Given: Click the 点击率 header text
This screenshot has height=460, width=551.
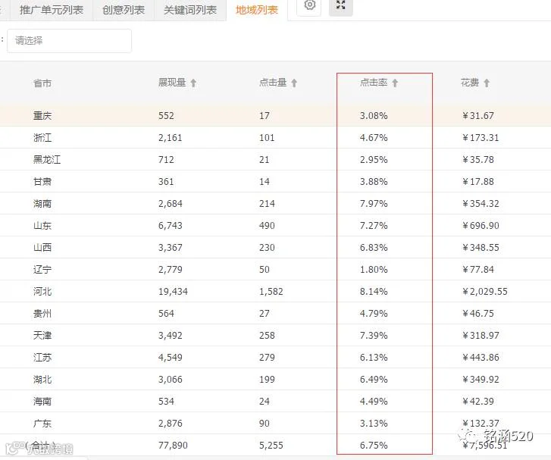Looking at the screenshot, I should pos(374,83).
